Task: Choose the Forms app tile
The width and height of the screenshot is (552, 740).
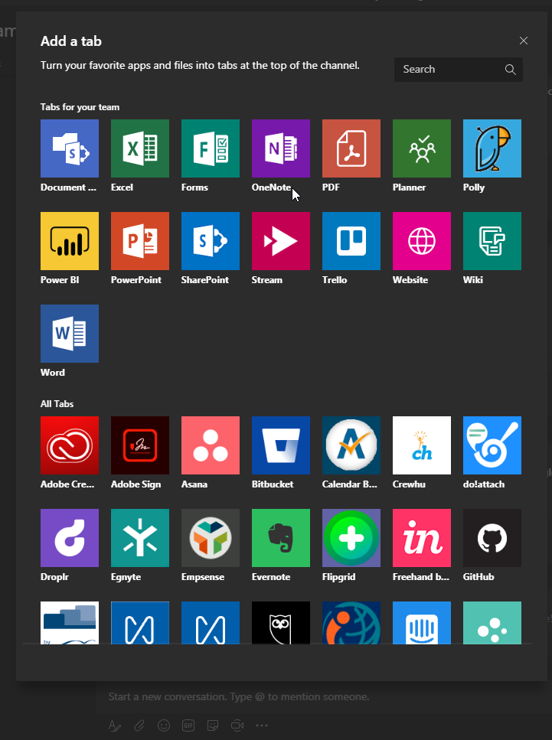Action: pyautogui.click(x=210, y=148)
